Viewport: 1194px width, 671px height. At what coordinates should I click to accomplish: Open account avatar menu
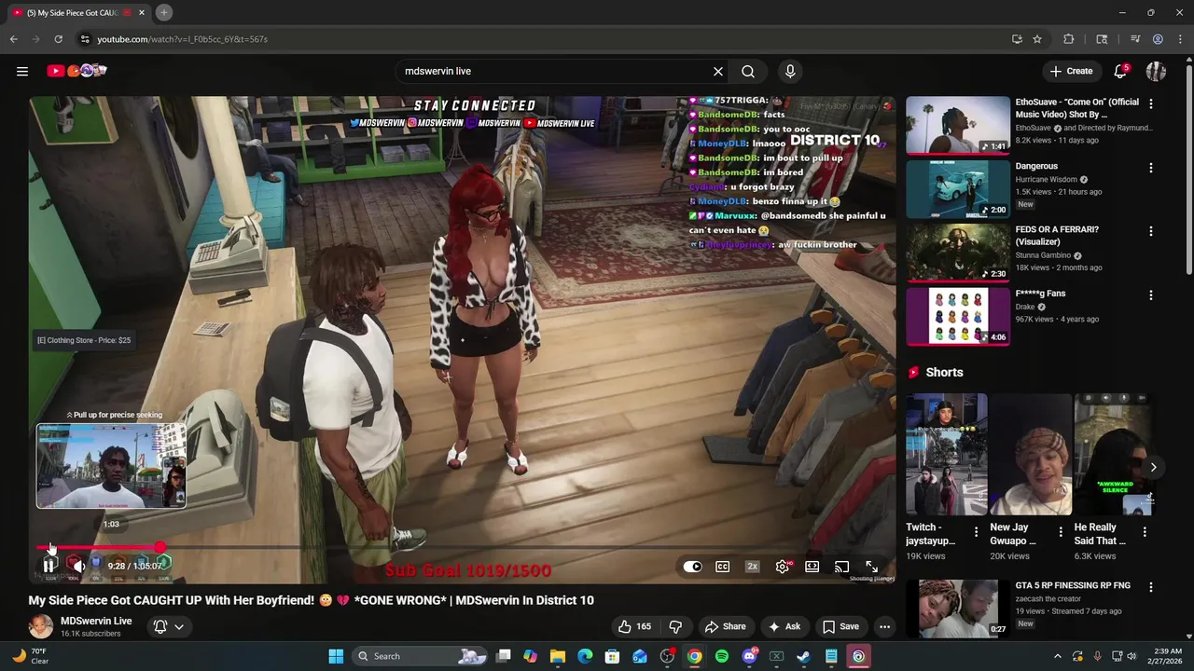click(1156, 71)
